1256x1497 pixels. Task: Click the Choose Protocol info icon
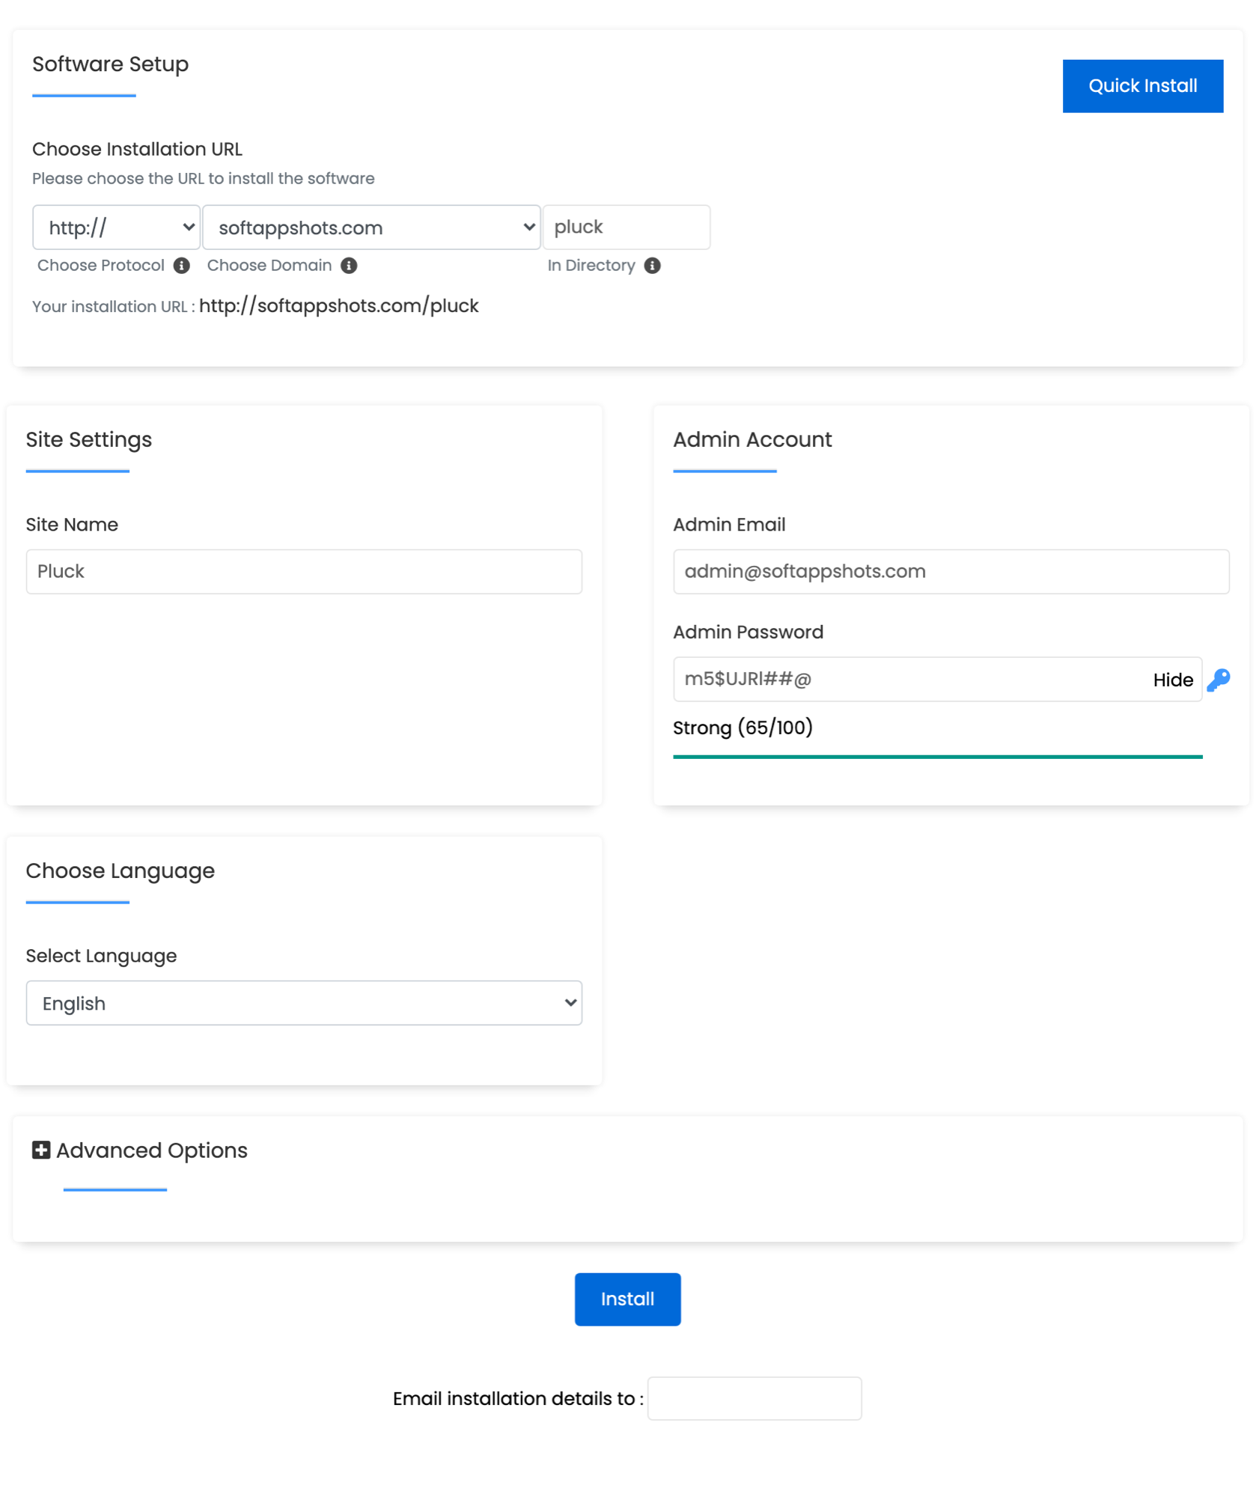point(182,265)
